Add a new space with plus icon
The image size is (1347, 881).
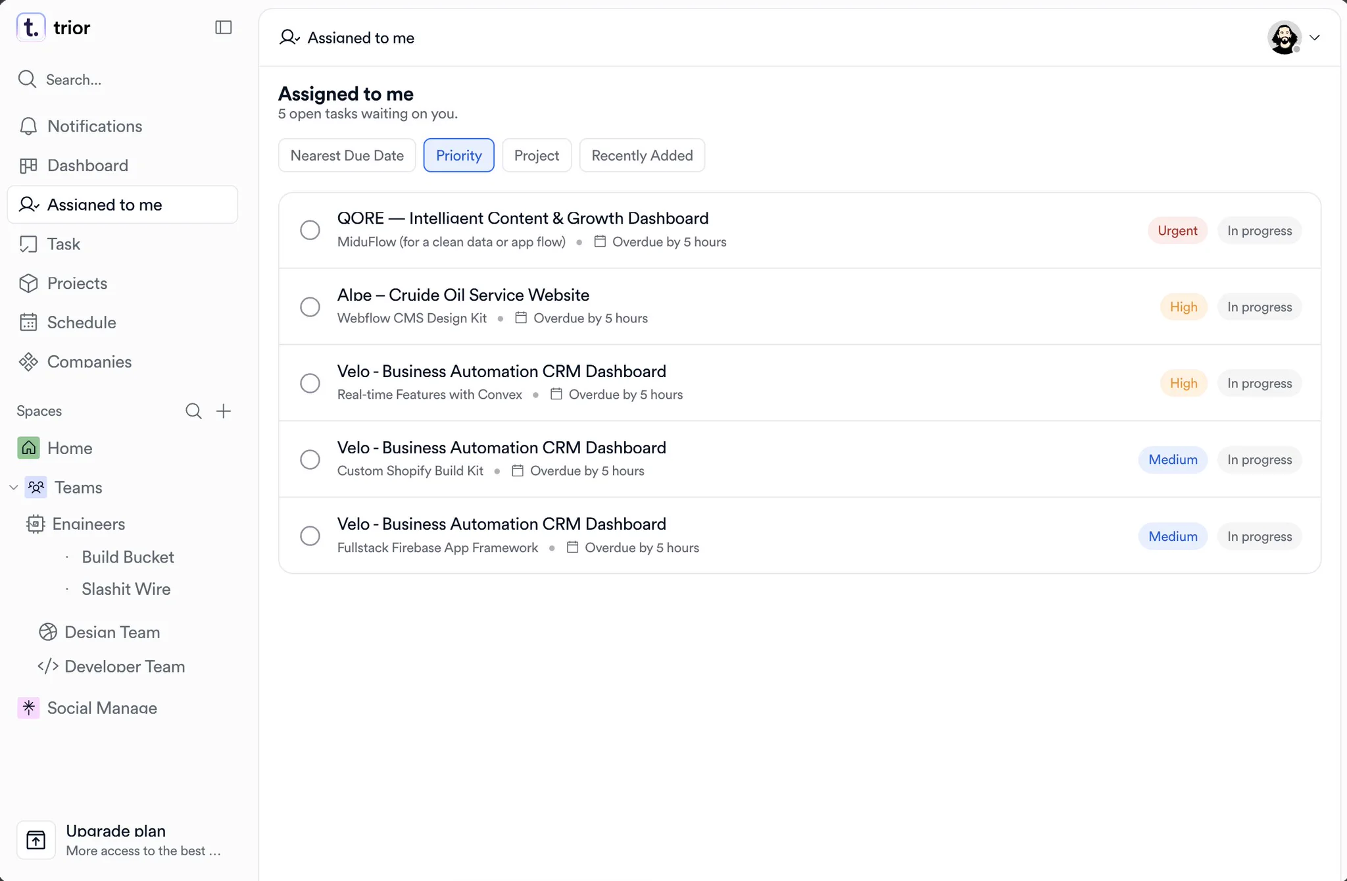click(x=224, y=411)
